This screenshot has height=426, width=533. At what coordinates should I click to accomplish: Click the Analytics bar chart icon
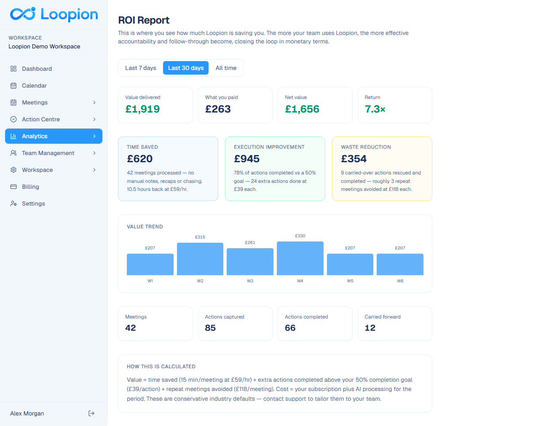13,136
